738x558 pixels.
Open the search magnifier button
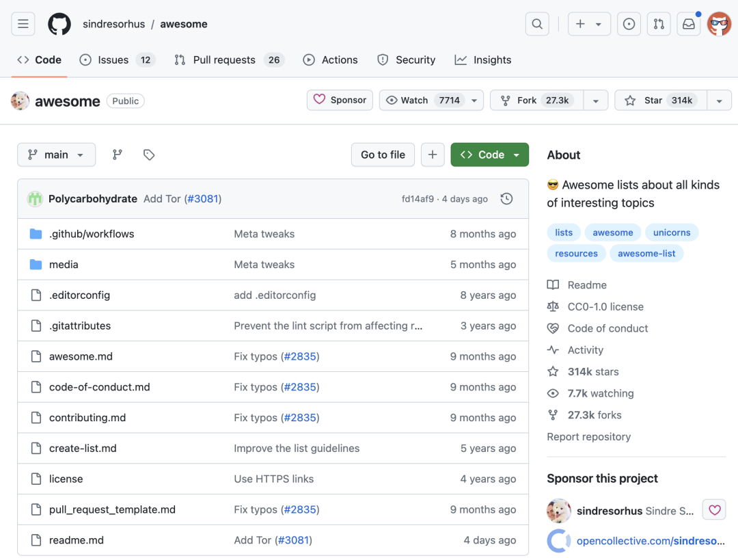click(x=537, y=23)
